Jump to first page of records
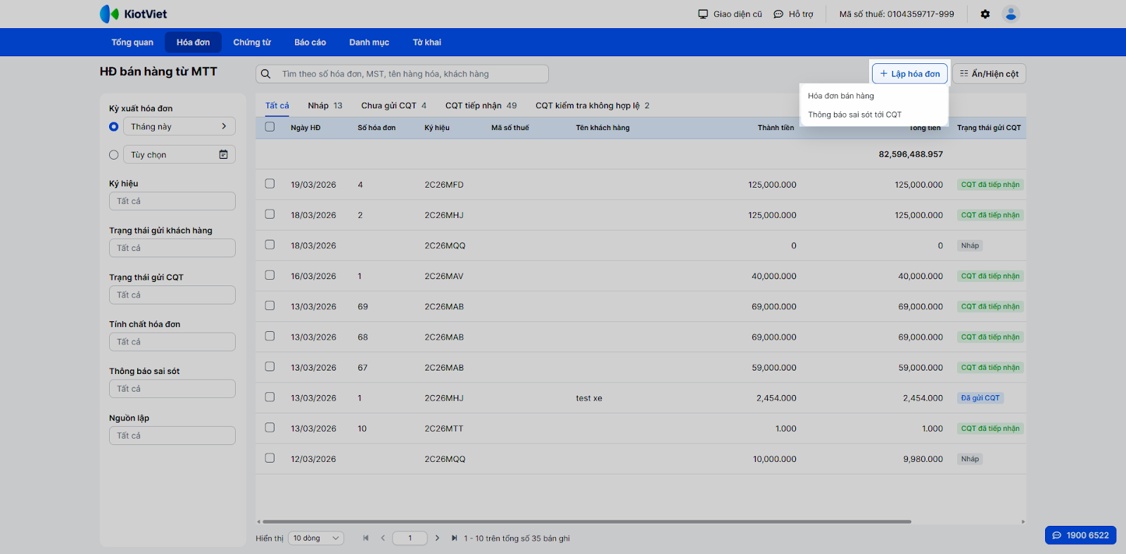 (366, 539)
